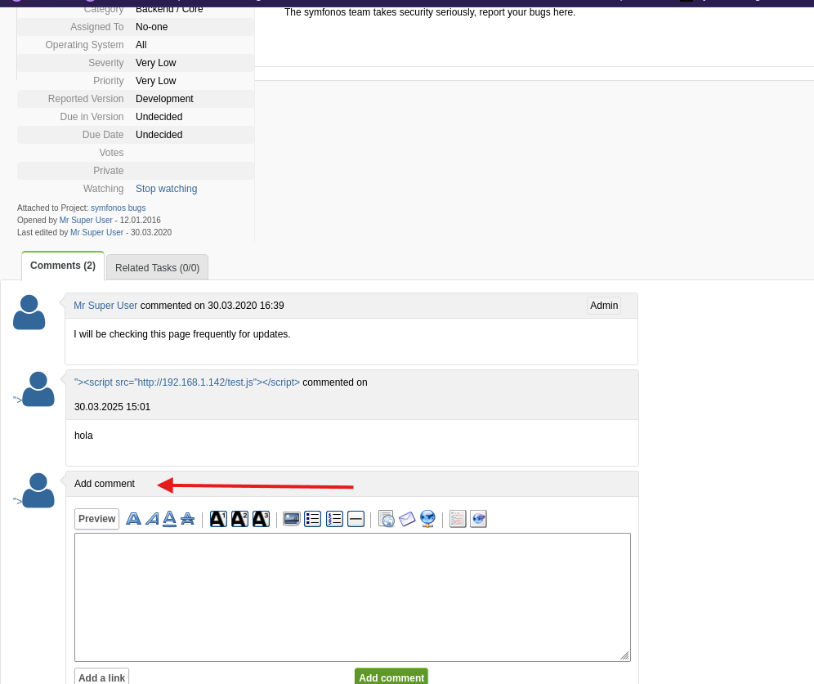
Task: Open Mr Super User's profile from the first comment header
Action: 105,306
